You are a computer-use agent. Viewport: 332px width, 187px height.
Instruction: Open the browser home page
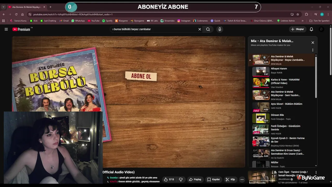click(x=22, y=14)
